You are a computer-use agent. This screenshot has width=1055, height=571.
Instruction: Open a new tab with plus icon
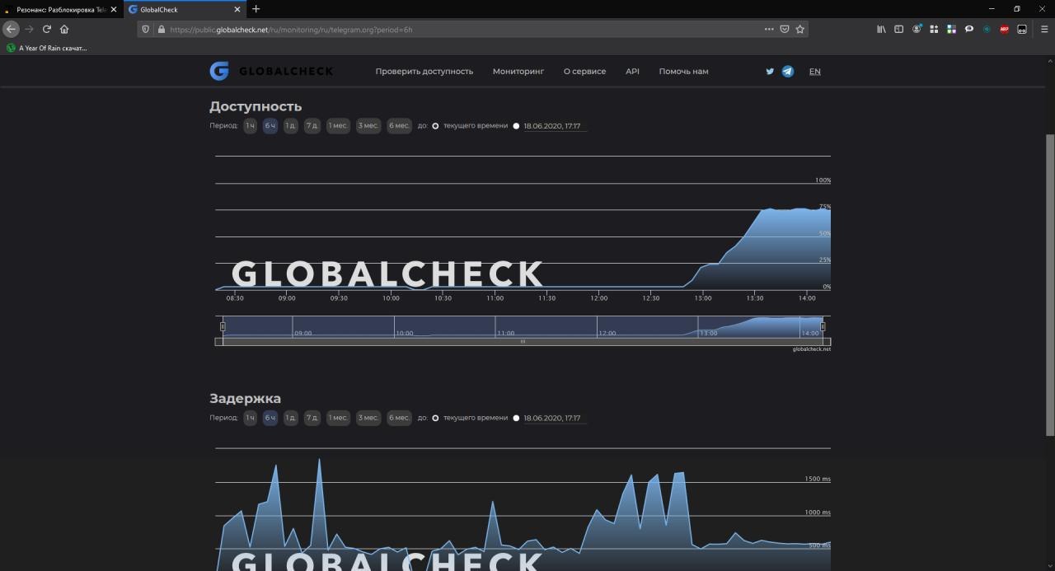click(256, 9)
